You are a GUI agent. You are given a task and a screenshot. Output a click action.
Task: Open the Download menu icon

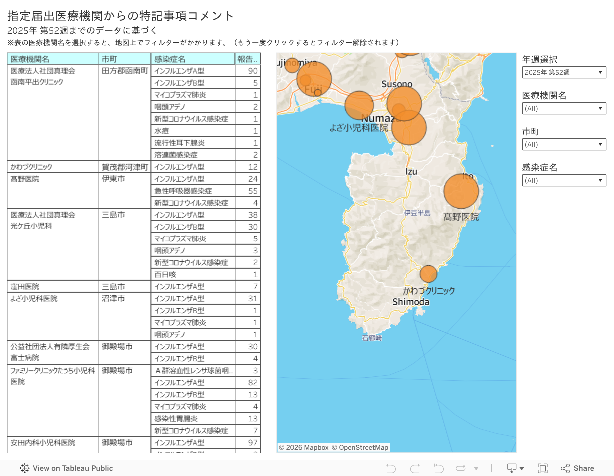515,468
